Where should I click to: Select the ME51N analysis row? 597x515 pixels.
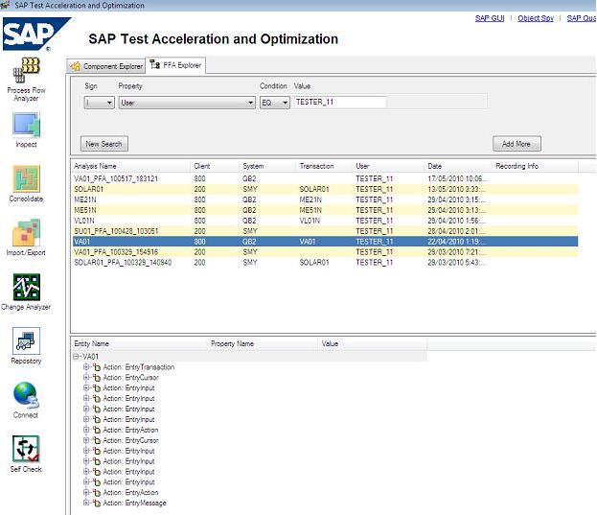[325, 210]
